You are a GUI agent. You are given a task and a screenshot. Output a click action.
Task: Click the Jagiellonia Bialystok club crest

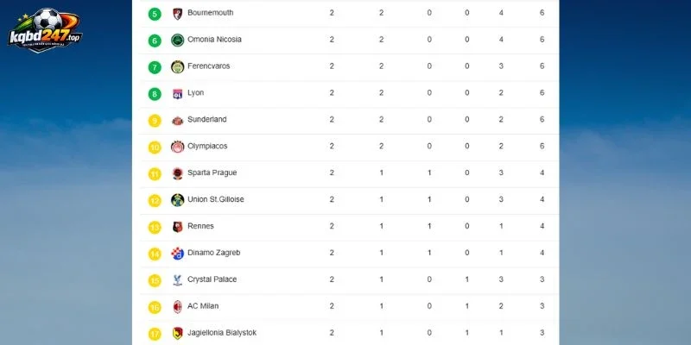point(178,334)
